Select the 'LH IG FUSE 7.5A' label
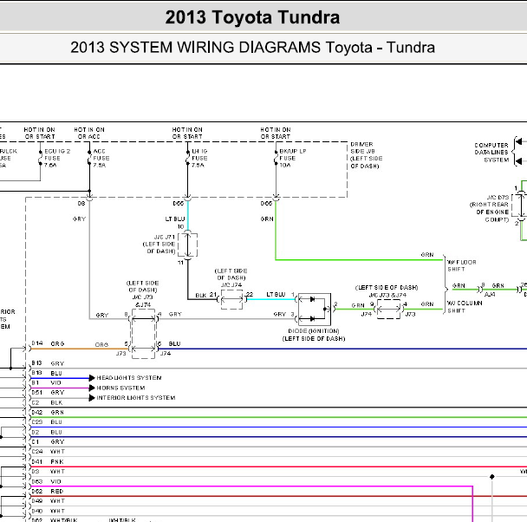 [x=199, y=159]
